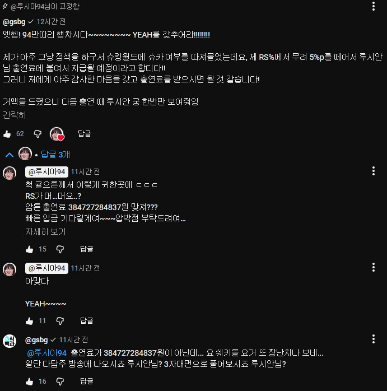Image resolution: width=387 pixels, height=391 pixels.
Task: Open @gsbg channel name on pinned comment
Action: pos(14,22)
